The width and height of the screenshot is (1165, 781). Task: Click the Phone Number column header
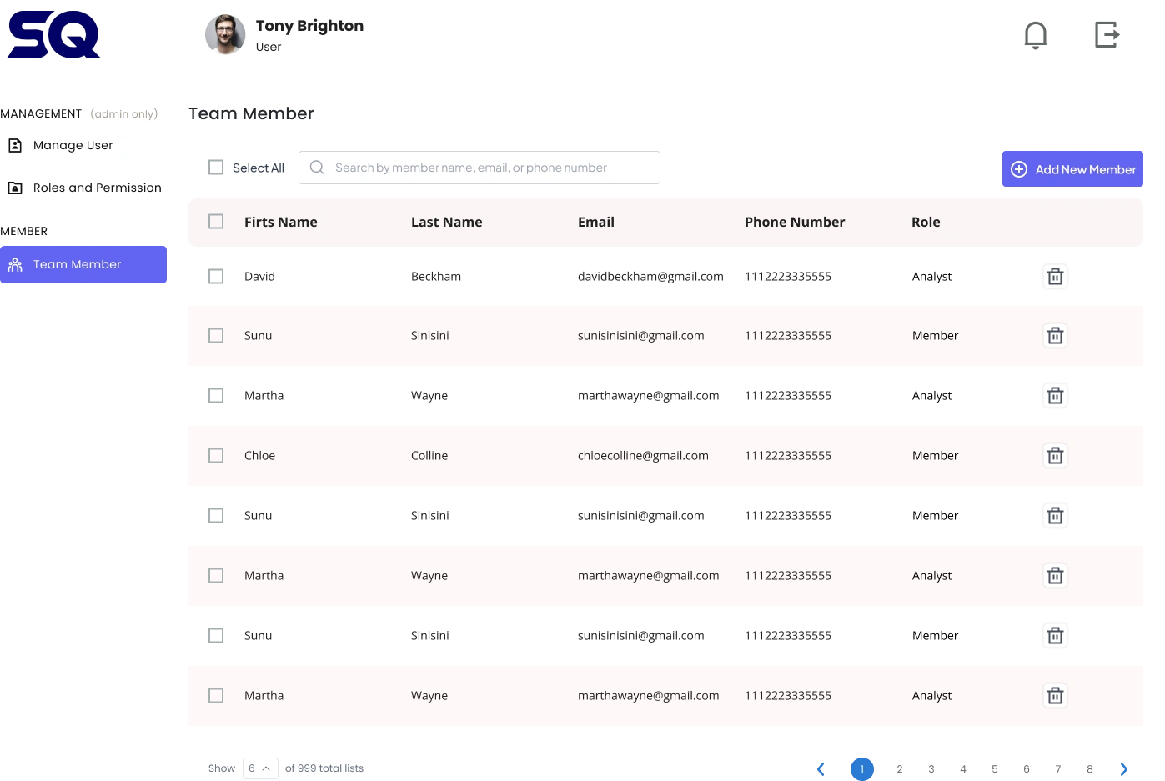[x=795, y=222]
